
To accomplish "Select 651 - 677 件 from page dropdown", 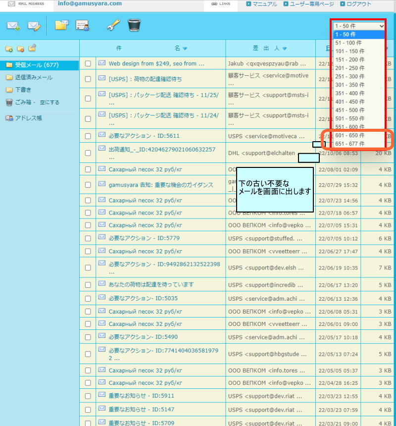I will pyautogui.click(x=349, y=144).
